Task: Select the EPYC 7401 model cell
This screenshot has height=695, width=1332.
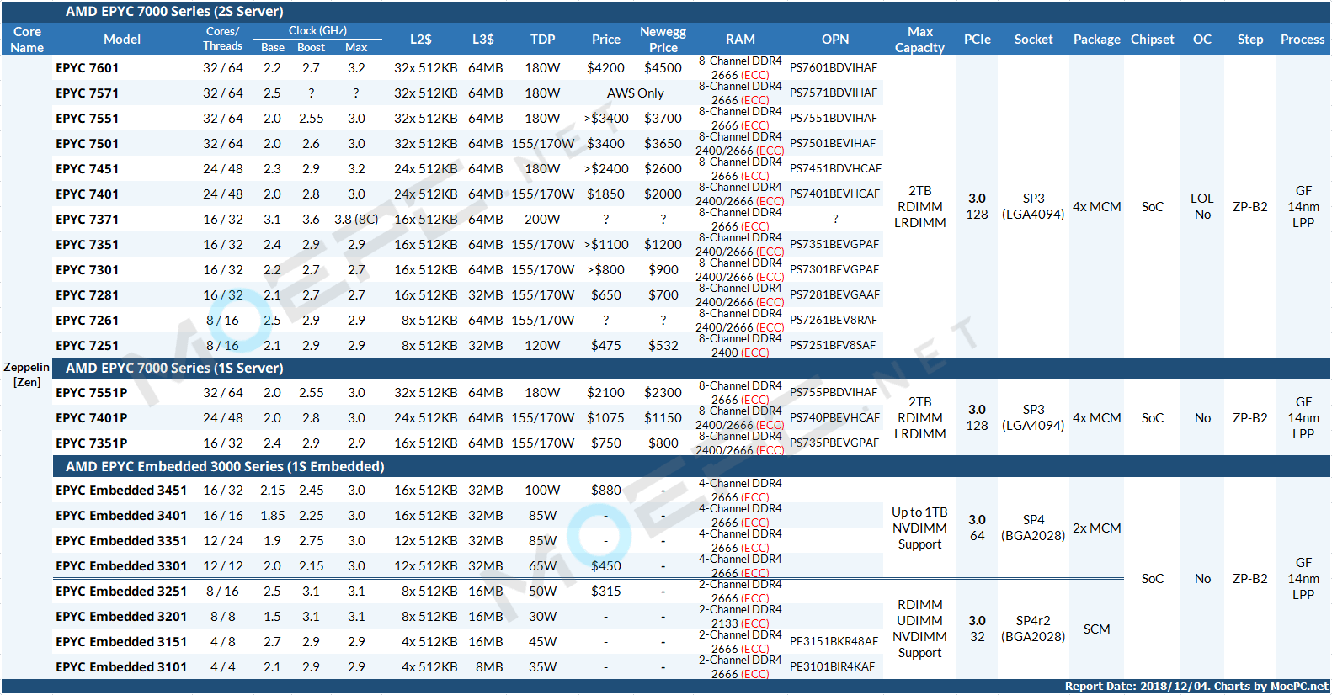Action: [88, 194]
